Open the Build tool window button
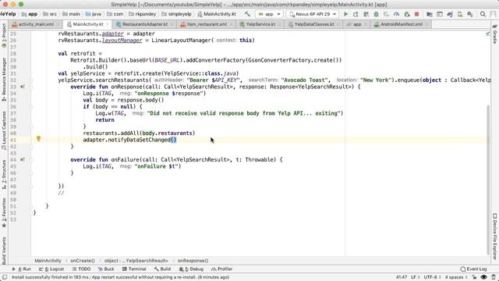Viewport: 499px width, 281px height. click(162, 269)
